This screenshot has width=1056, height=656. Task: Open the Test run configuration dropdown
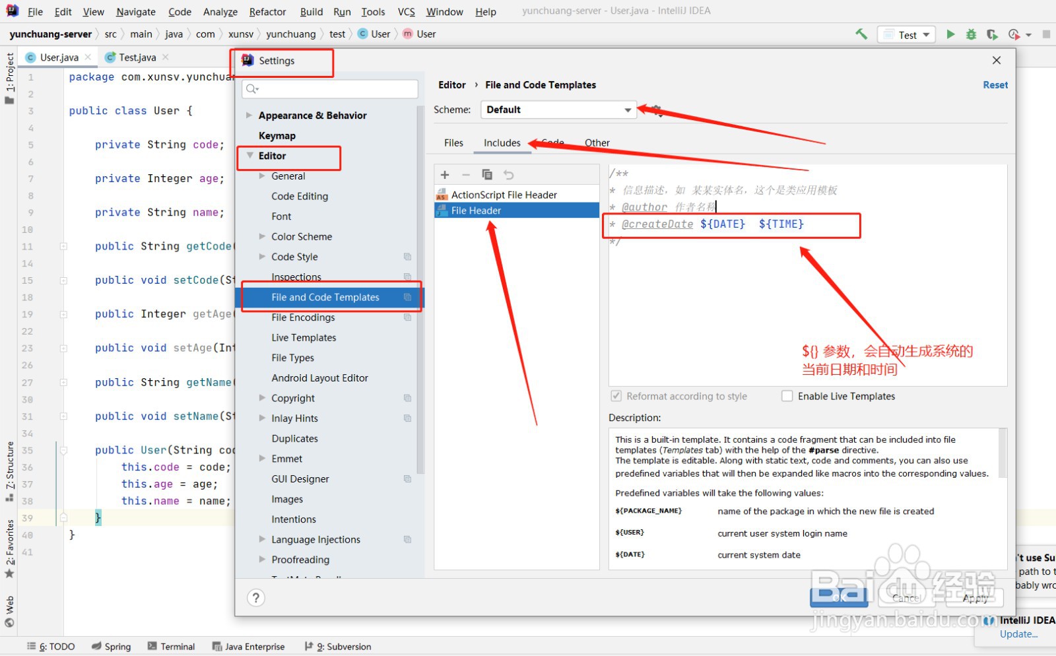click(906, 34)
